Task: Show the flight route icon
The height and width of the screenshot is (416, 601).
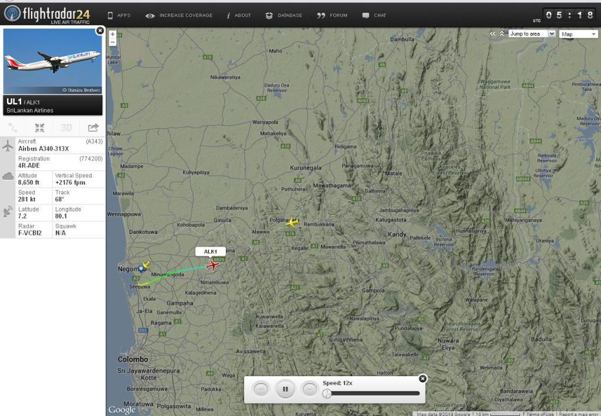Action: (13, 128)
